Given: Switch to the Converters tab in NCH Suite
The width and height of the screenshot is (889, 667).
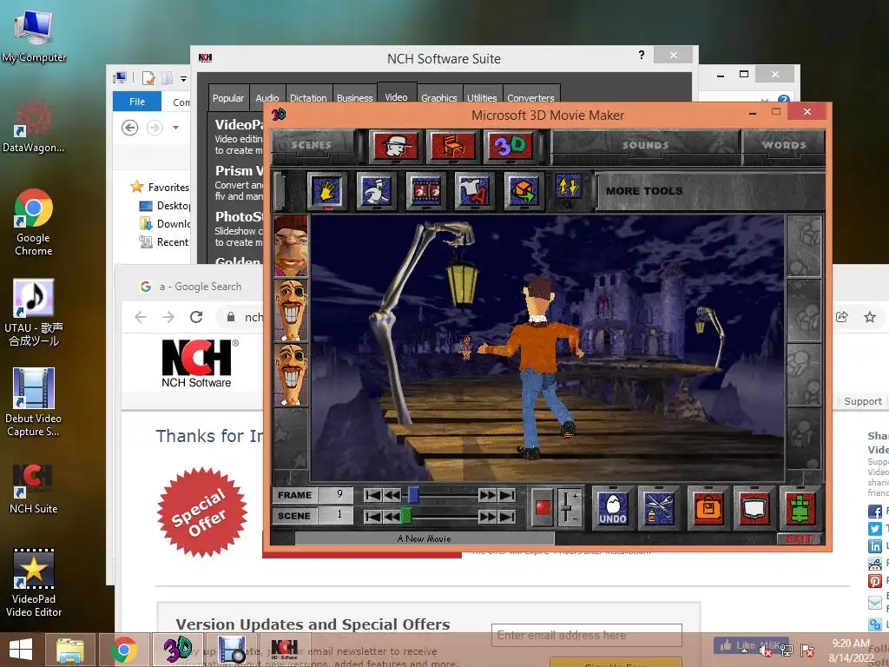Looking at the screenshot, I should click(x=530, y=97).
